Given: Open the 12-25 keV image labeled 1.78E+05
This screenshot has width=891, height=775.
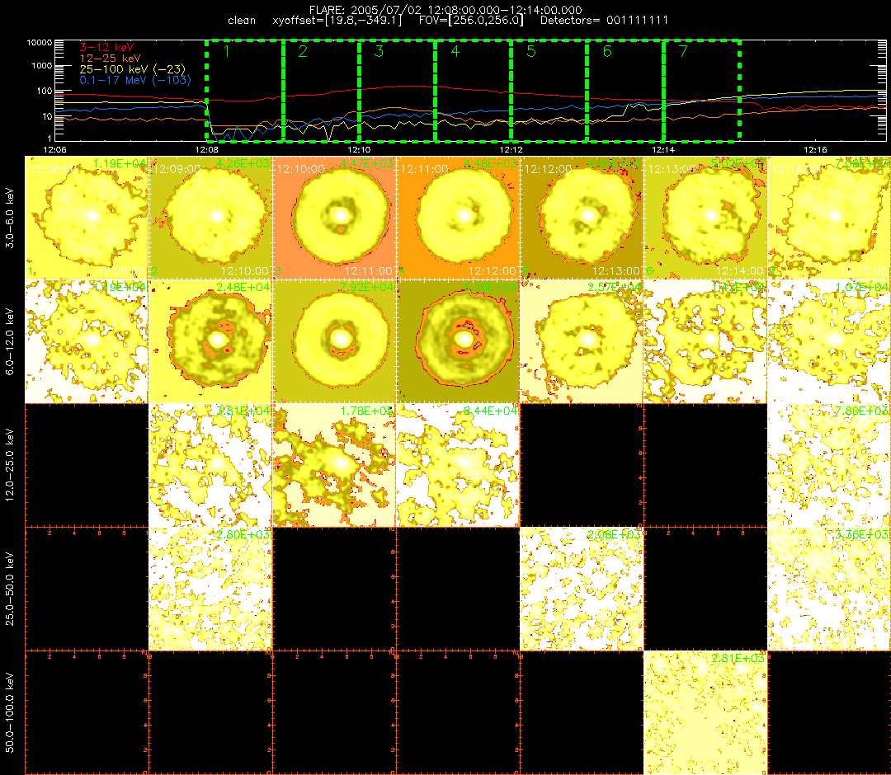Looking at the screenshot, I should point(334,465).
